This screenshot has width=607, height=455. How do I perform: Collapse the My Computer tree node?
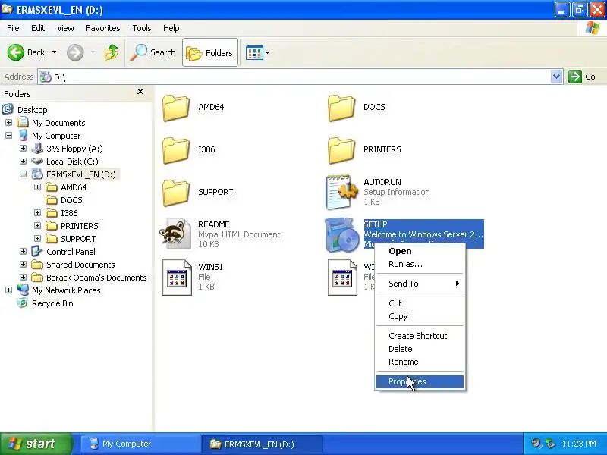pos(8,136)
